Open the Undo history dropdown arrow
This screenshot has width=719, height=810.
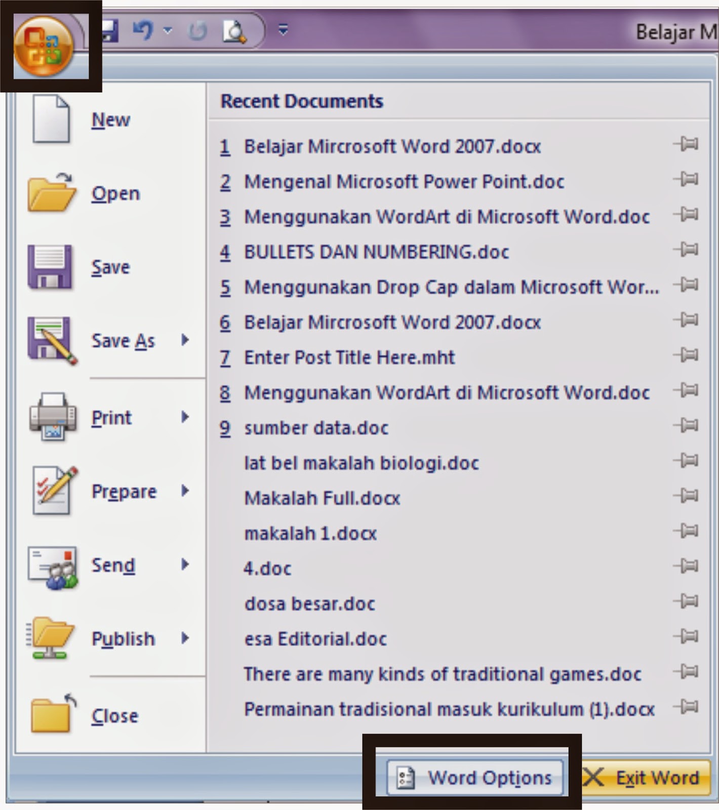pyautogui.click(x=168, y=31)
